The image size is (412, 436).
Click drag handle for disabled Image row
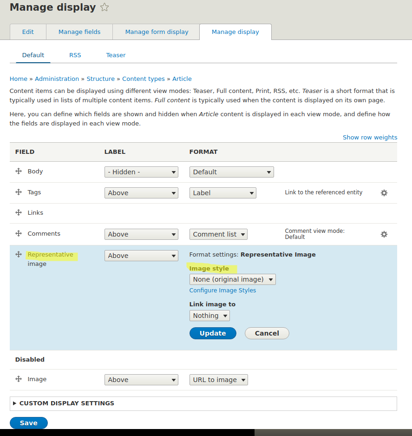19,379
